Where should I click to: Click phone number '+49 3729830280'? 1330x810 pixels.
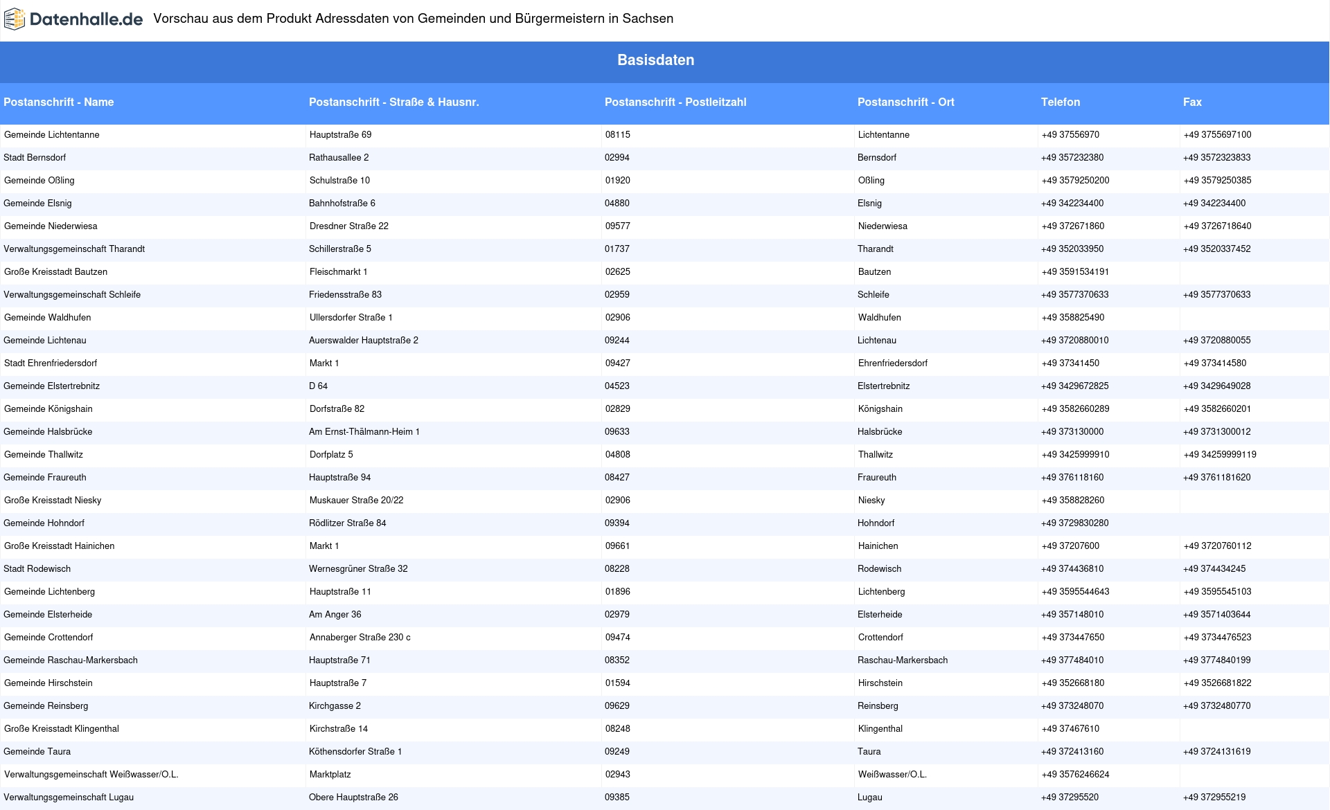(1074, 523)
